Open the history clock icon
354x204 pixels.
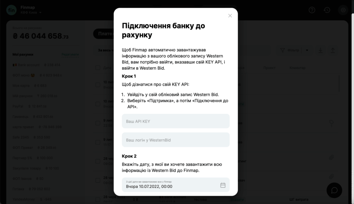[x=327, y=10]
